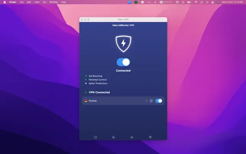The width and height of the screenshot is (246, 154).
Task: Click the blue app icon in menu bar
Action: coord(129,2)
